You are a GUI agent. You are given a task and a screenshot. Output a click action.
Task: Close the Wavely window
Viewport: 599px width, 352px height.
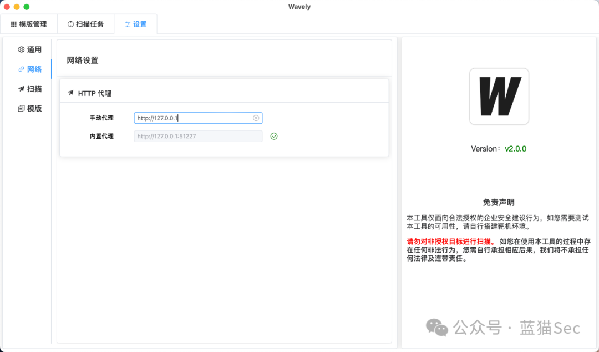(7, 7)
